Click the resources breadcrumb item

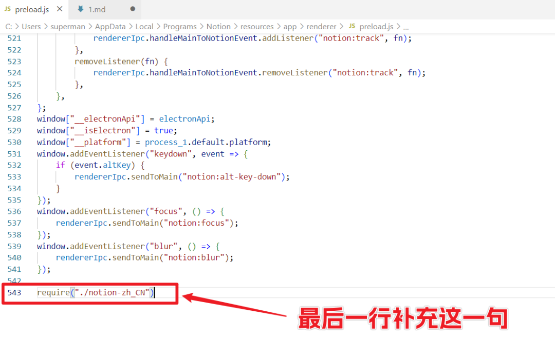pos(257,26)
